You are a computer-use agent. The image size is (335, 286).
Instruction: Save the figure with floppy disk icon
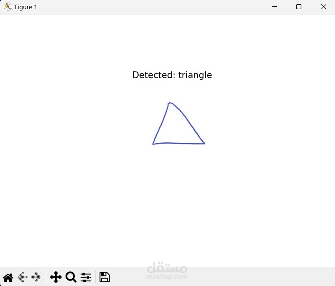point(105,277)
